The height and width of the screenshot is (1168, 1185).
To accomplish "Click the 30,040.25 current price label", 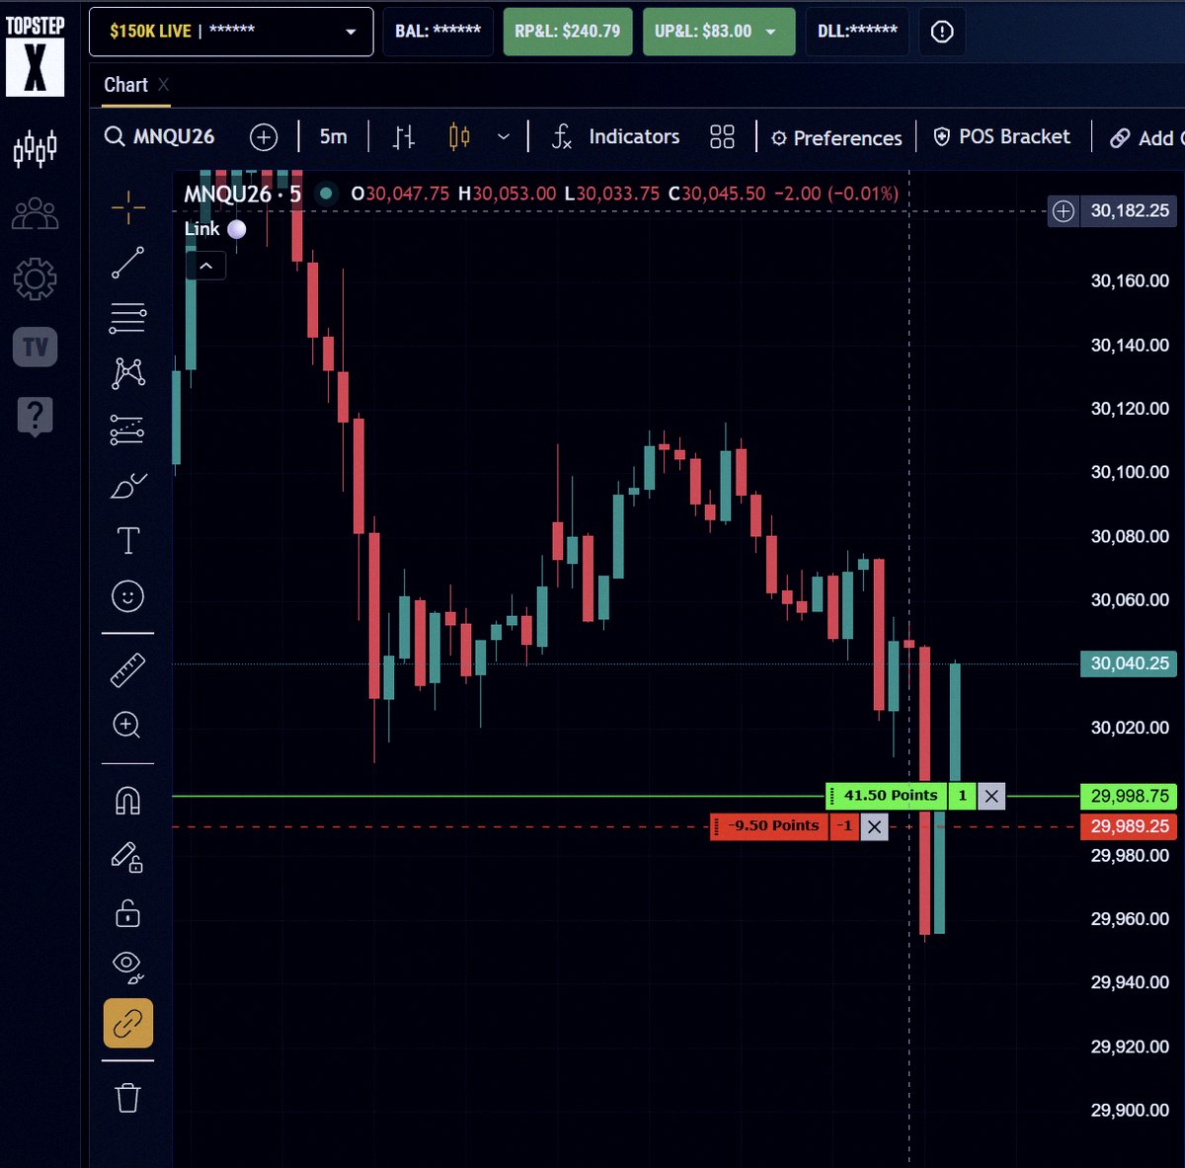I will point(1129,663).
